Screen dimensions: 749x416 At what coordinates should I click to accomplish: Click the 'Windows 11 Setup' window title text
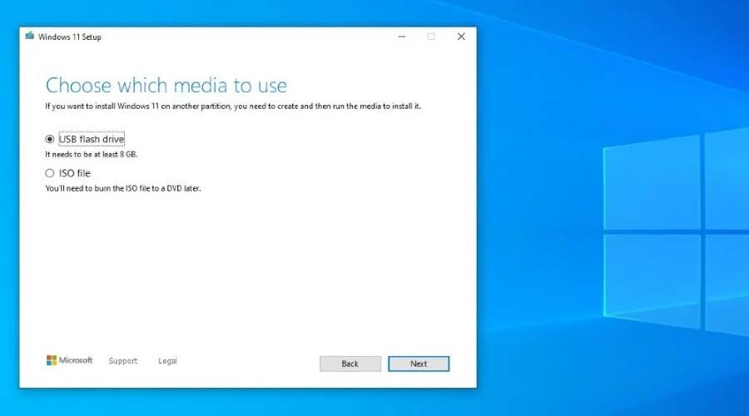(70, 37)
